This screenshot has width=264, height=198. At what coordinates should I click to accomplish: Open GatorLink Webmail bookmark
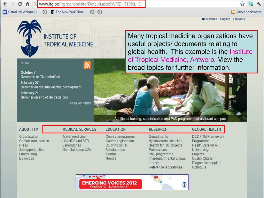pyautogui.click(x=21, y=12)
